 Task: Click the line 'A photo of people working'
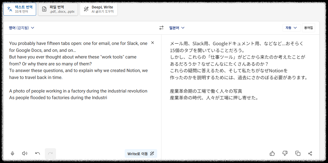pyautogui.click(x=78, y=91)
